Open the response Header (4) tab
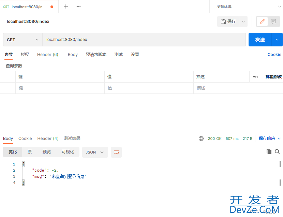283x217 pixels. coord(48,139)
